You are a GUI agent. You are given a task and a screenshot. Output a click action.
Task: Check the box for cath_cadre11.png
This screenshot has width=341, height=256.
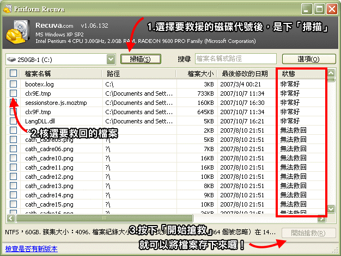click(13, 167)
